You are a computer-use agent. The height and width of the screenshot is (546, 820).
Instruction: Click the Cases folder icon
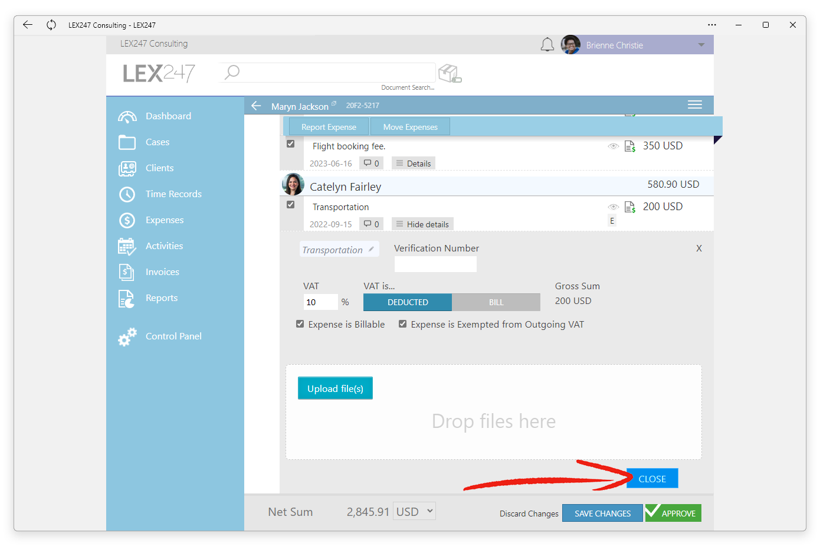pos(127,142)
